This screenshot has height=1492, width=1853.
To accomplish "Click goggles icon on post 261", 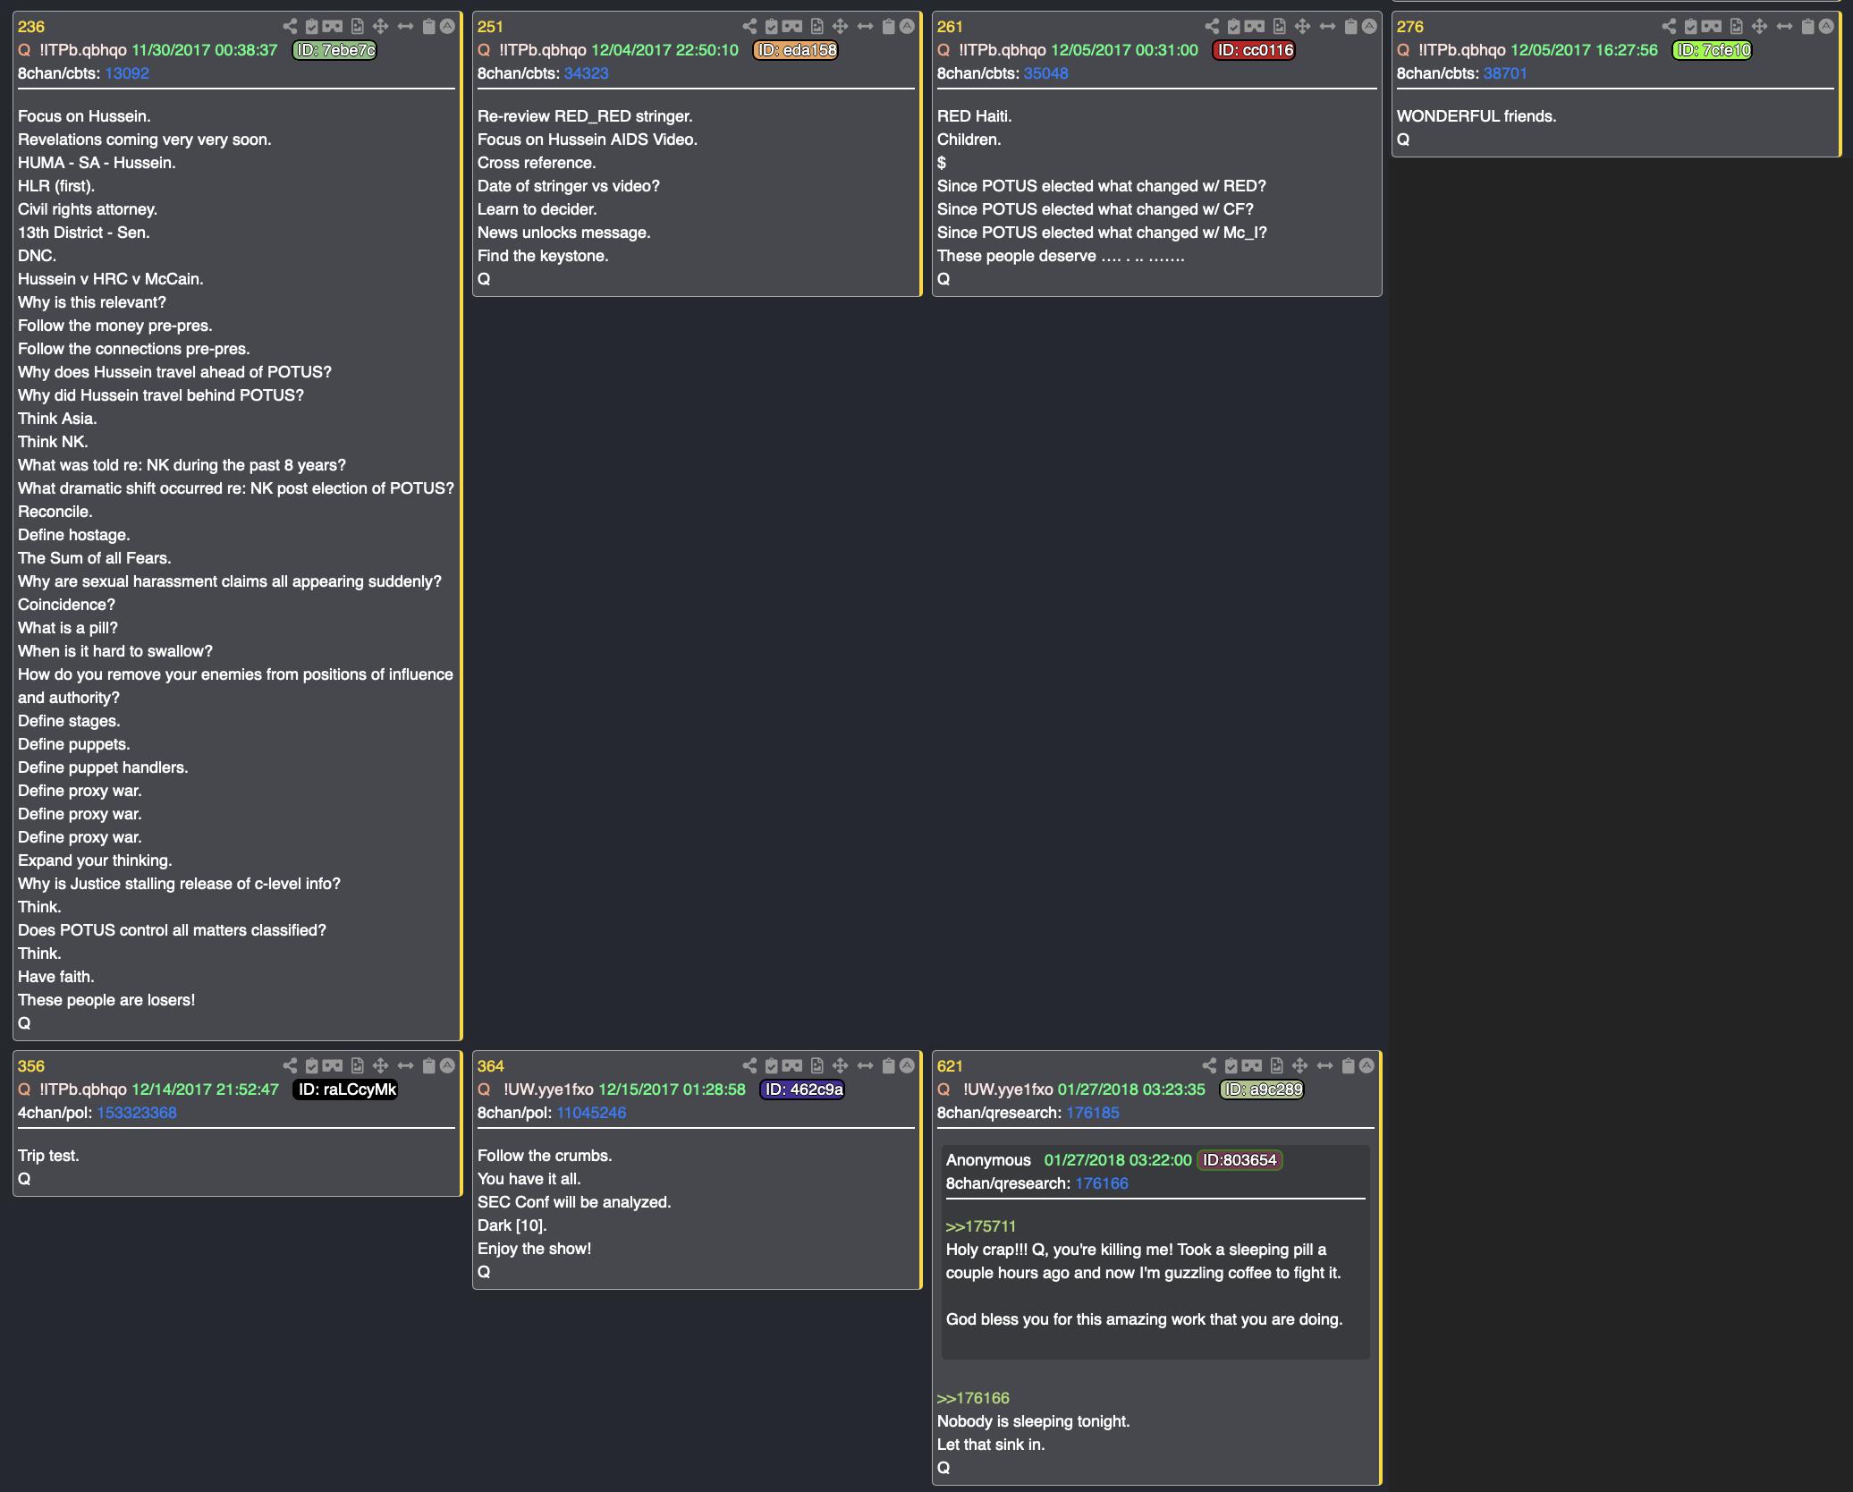I will (x=1255, y=26).
